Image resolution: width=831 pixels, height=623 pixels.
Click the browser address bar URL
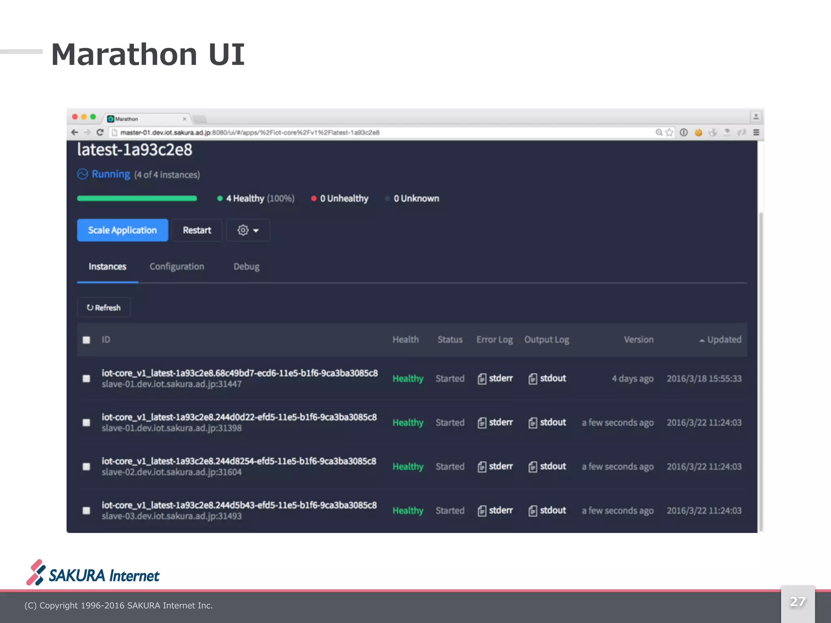pos(250,132)
